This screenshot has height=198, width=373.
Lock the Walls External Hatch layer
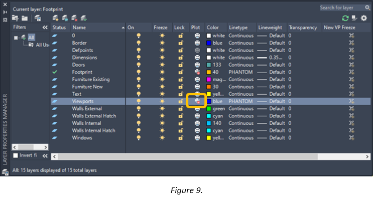tap(181, 116)
